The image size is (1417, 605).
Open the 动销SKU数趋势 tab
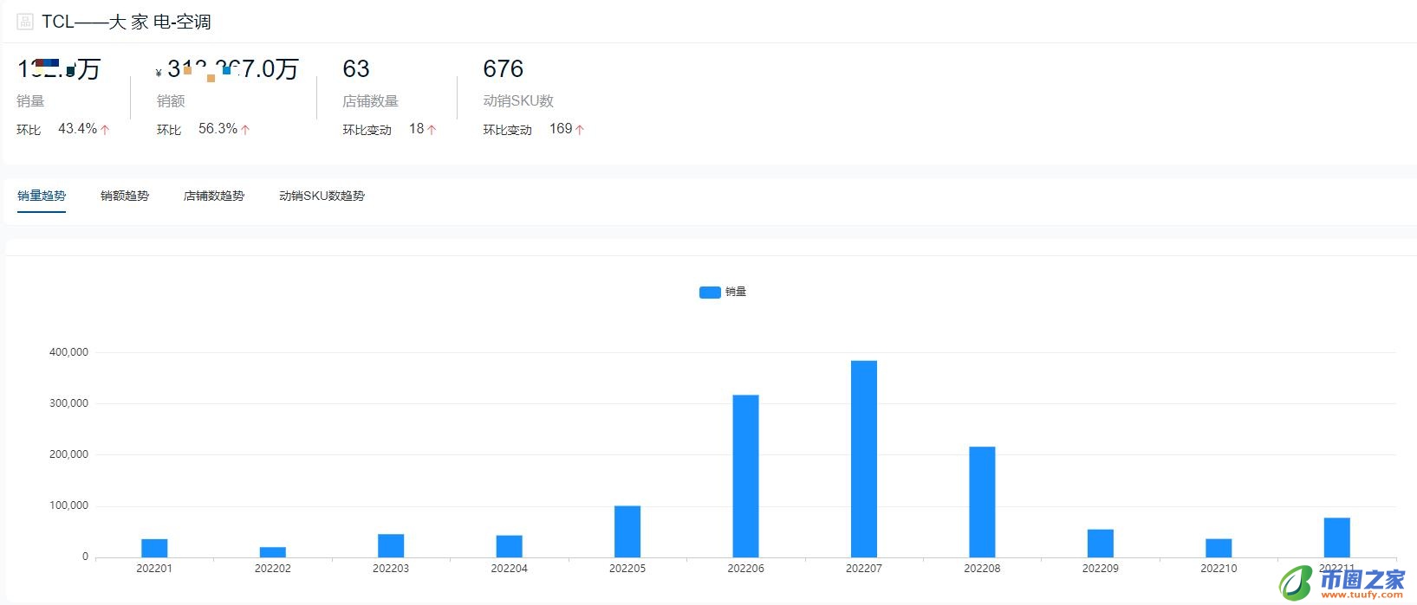(x=322, y=196)
